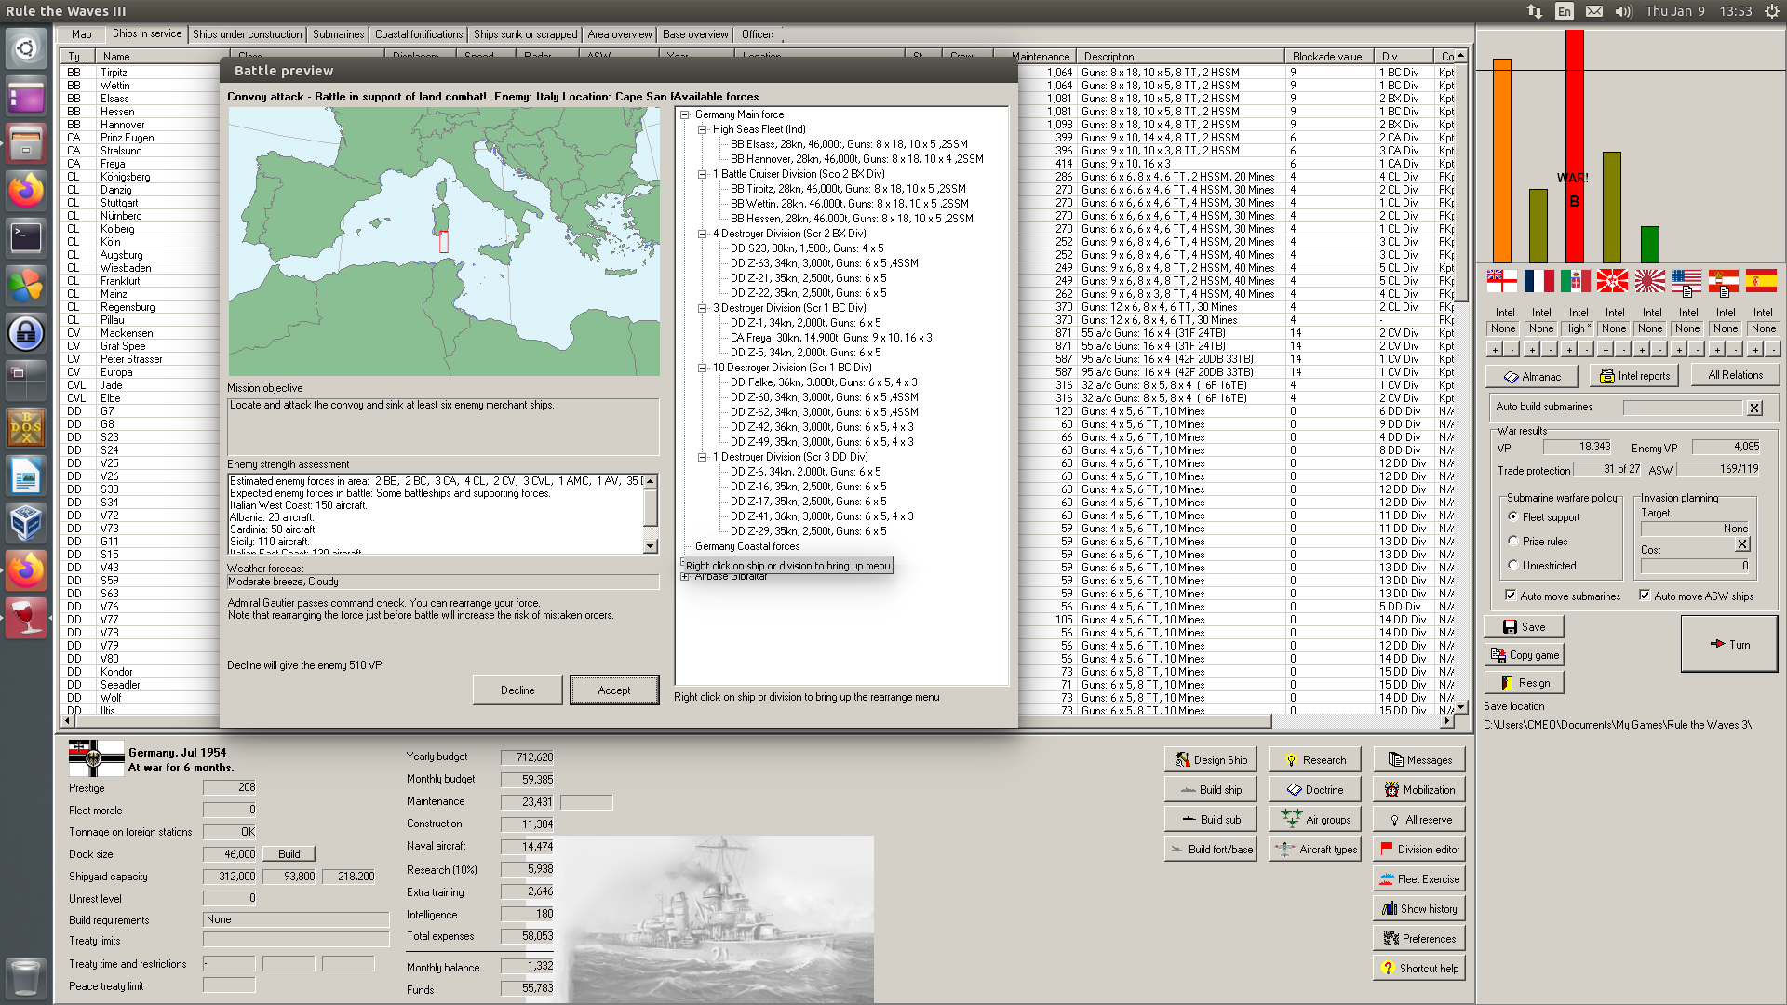The image size is (1787, 1005).
Task: Click ship list horizontal scrollbar left arrow
Action: pos(67,721)
